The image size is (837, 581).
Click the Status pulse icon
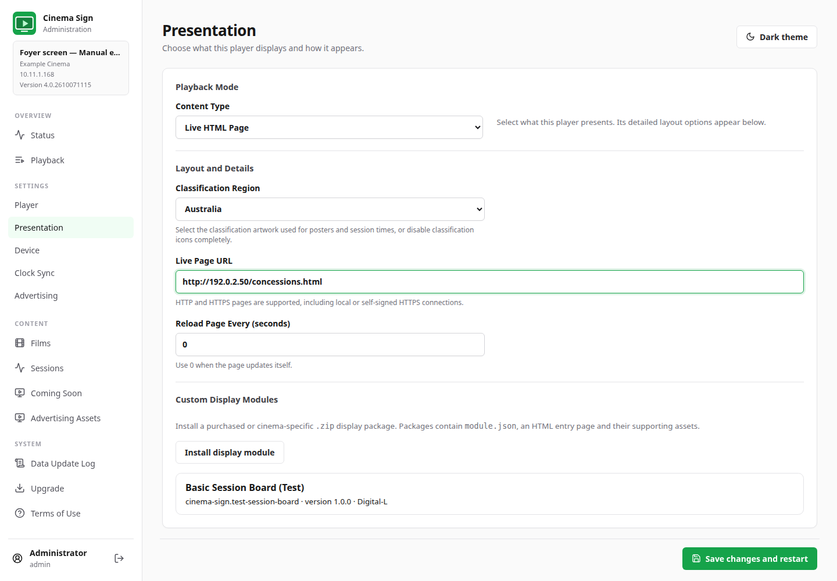tap(20, 135)
